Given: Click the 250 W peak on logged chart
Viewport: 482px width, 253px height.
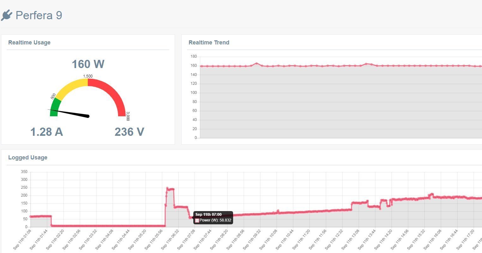Looking at the screenshot, I should click(x=167, y=188).
